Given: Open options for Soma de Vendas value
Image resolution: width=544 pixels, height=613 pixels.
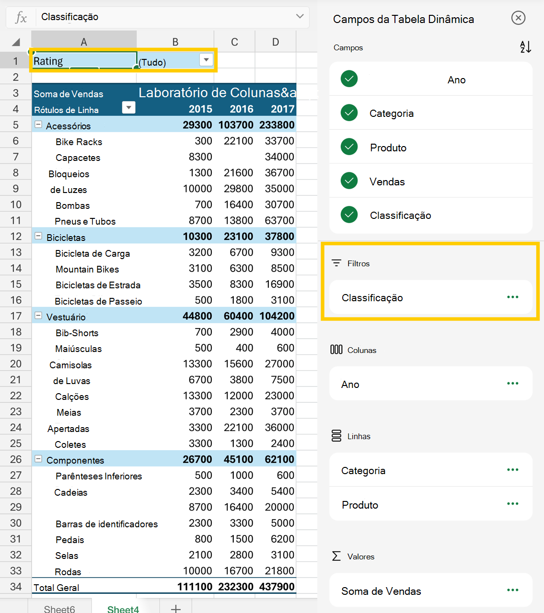Looking at the screenshot, I should click(512, 590).
